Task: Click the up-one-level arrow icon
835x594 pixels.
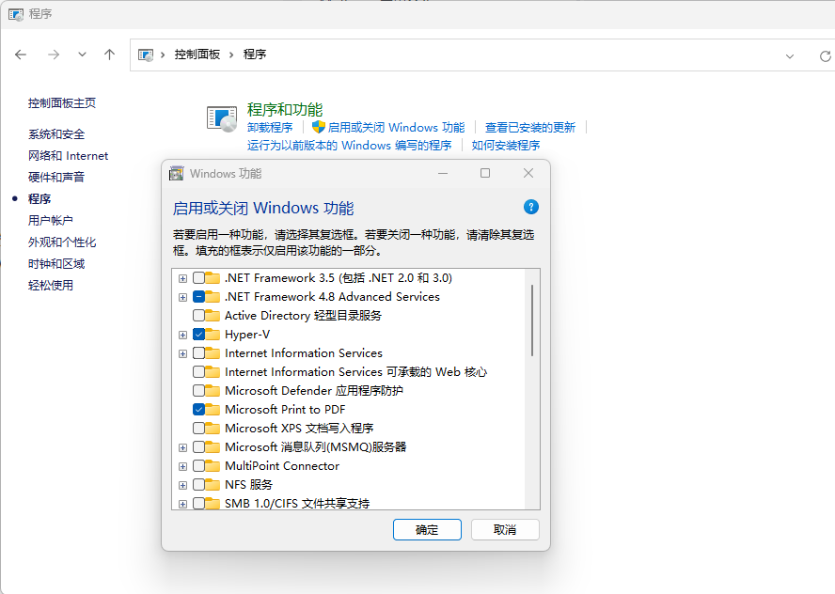Action: click(x=109, y=55)
